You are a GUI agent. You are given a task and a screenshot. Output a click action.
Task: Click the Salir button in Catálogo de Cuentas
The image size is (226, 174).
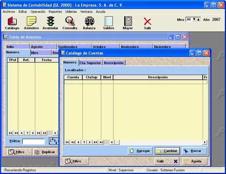pyautogui.click(x=167, y=161)
